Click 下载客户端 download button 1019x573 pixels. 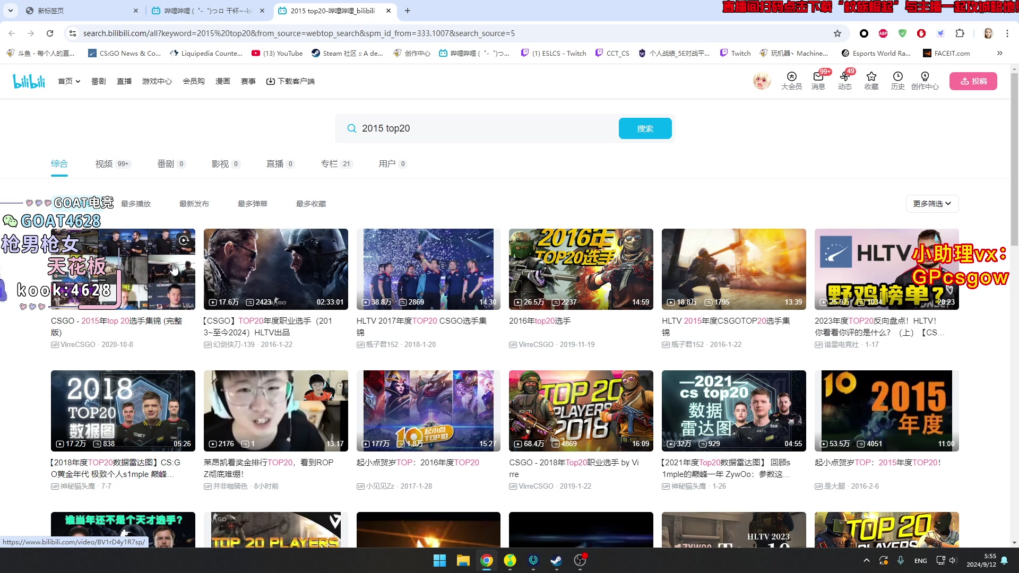tap(290, 81)
